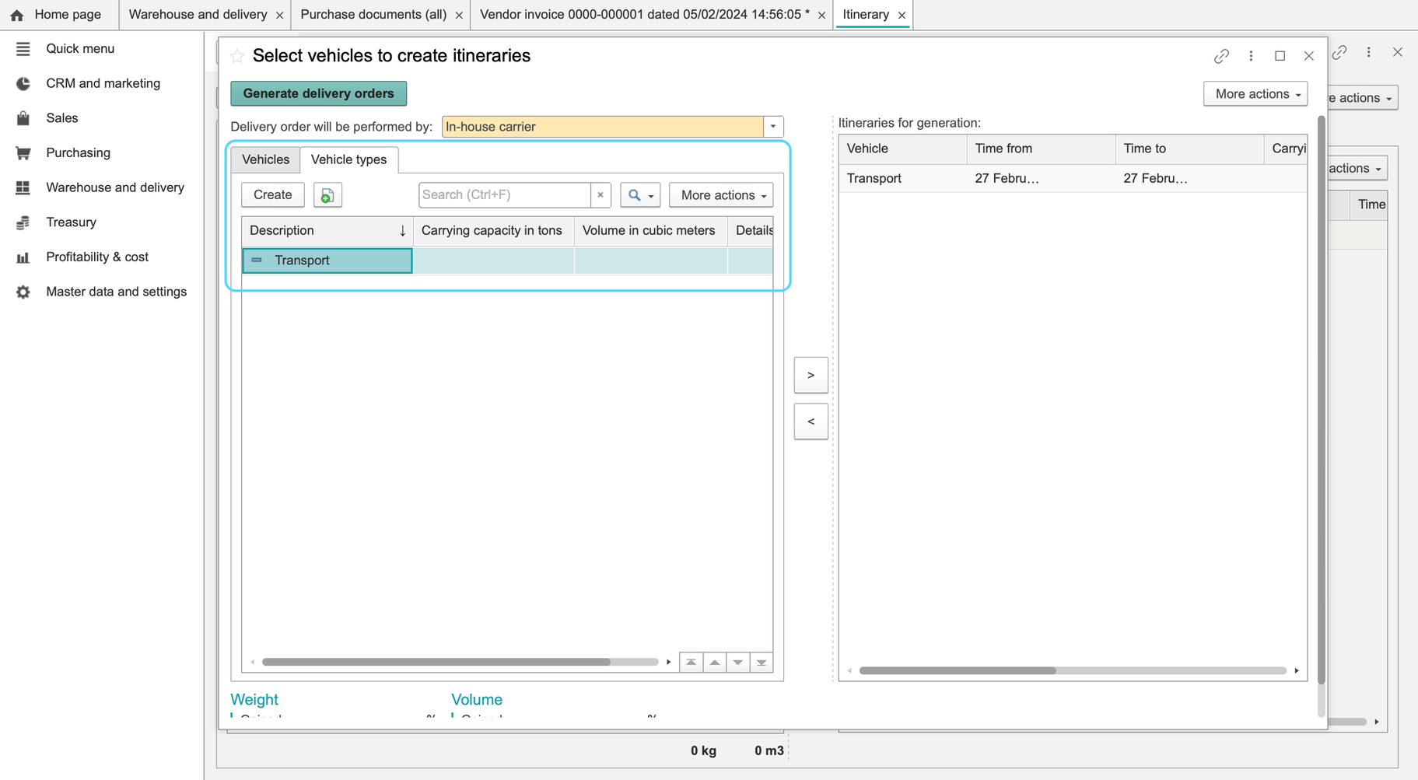This screenshot has width=1418, height=780.
Task: Open the In-house carrier dropdown arrow
Action: pos(773,127)
